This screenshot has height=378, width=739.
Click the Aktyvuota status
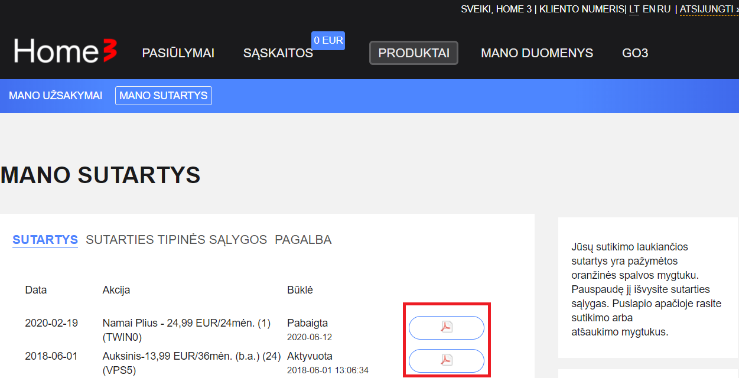coord(310,356)
